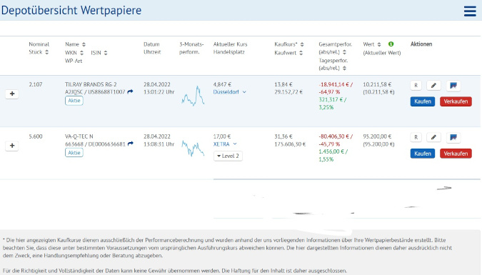
Task: Click Aktie tag under VA-Q-TEC
Action: [74, 153]
